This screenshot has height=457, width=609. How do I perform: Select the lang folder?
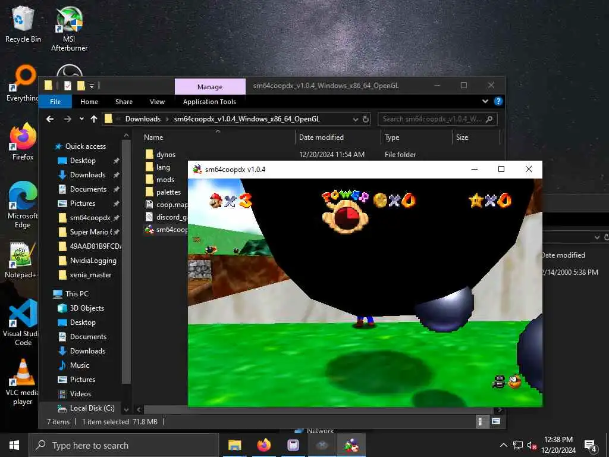pos(158,167)
